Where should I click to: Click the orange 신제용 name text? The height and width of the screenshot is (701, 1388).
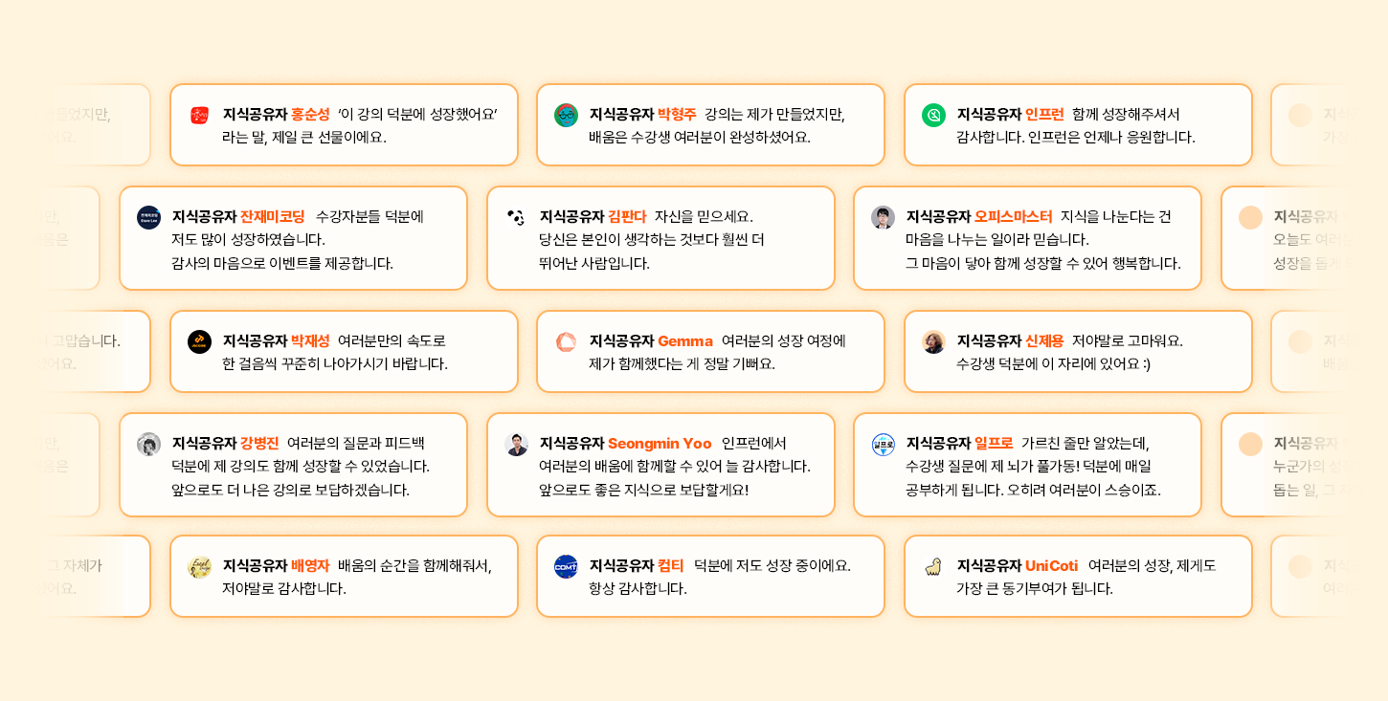tap(1044, 340)
